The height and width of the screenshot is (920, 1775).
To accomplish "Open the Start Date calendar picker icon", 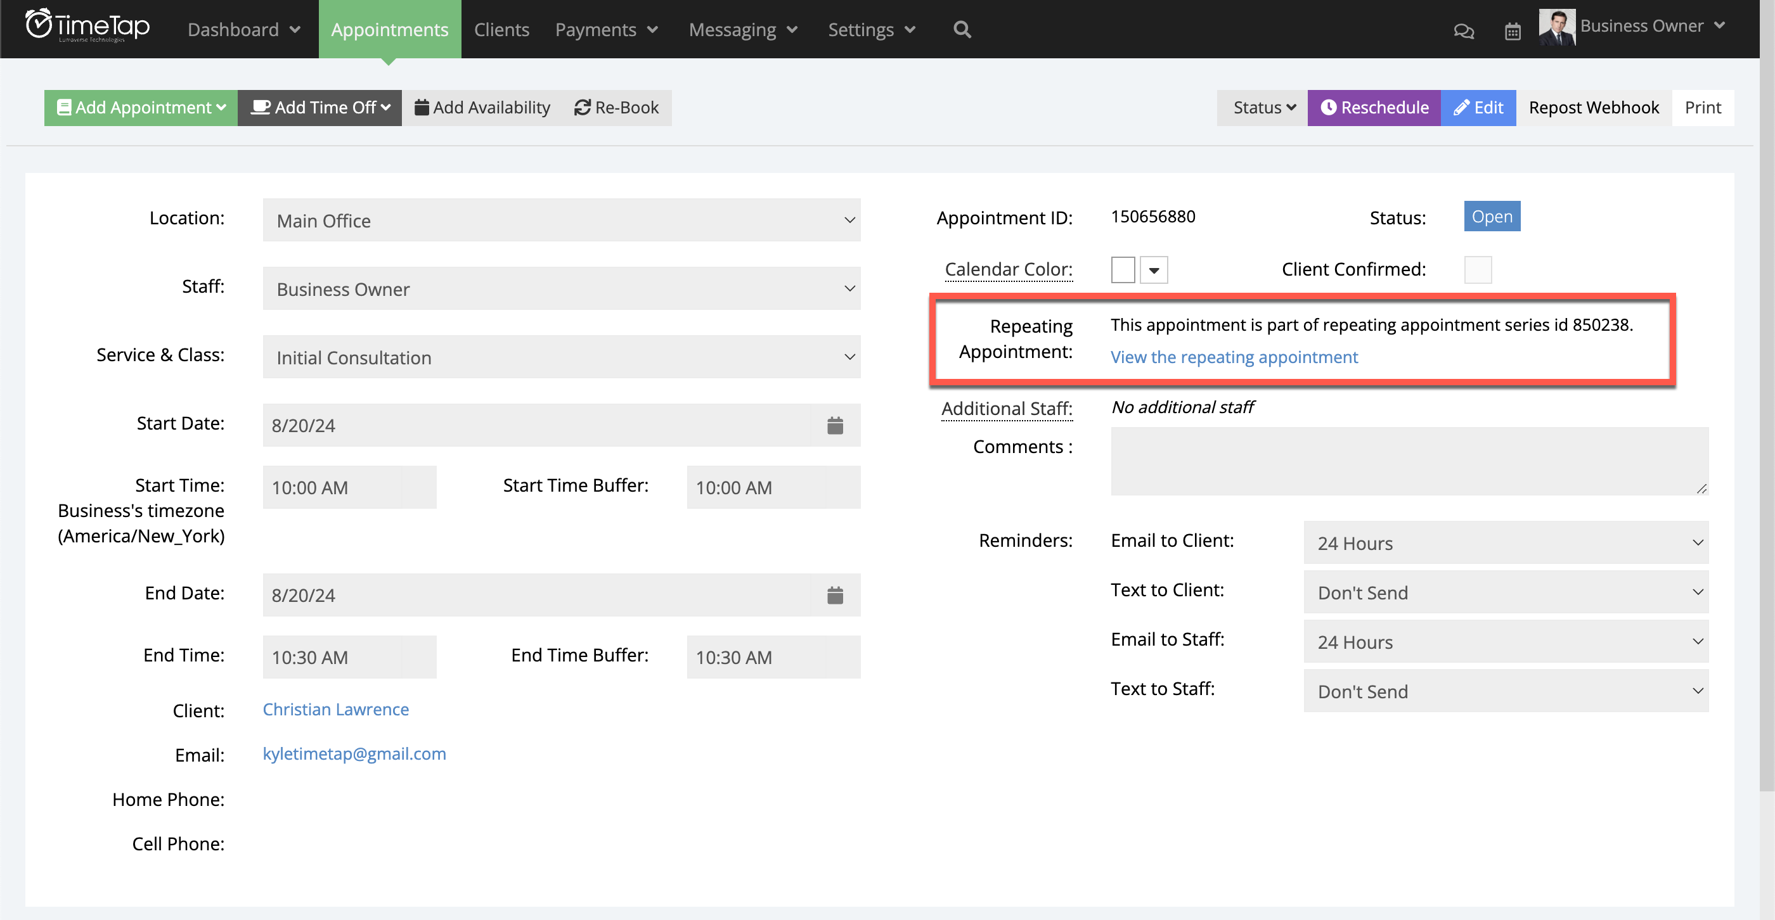I will coord(834,426).
